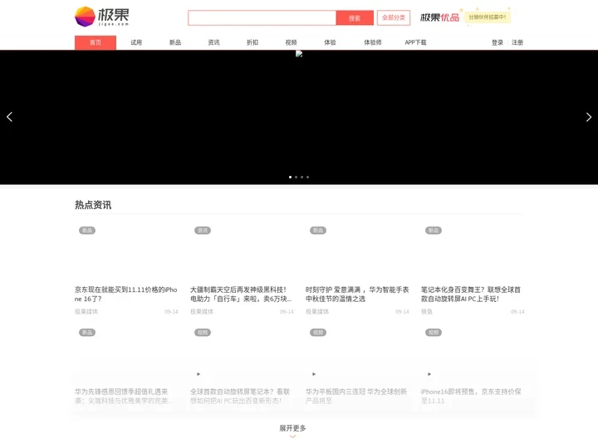
Task: Open article 笔记本化身百变舞王 联想全球首款
Action: (x=471, y=294)
